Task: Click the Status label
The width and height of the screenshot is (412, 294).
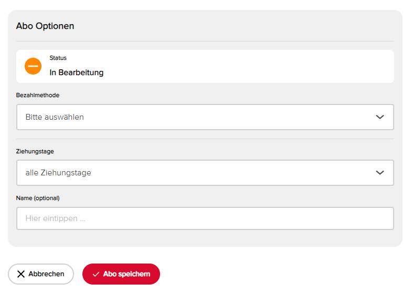Action: (x=58, y=58)
